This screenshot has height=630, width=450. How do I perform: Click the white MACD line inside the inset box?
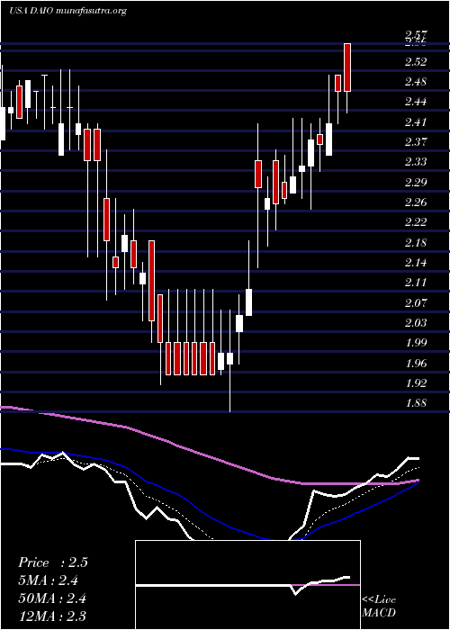243,584
